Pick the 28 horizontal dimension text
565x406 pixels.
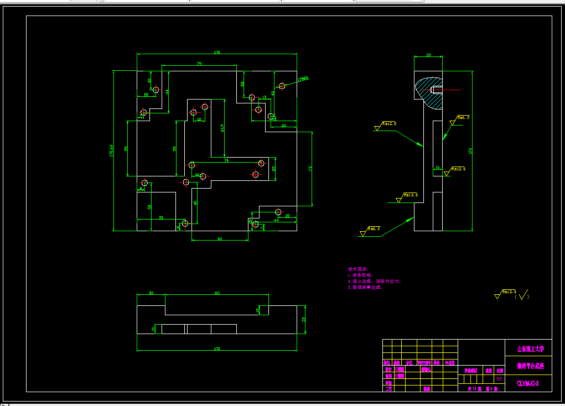tap(283, 126)
